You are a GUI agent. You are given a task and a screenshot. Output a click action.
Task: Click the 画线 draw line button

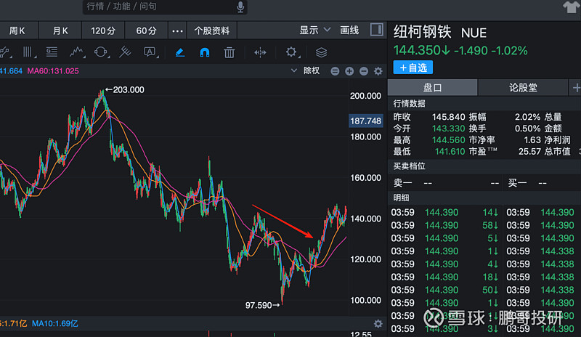coord(349,31)
